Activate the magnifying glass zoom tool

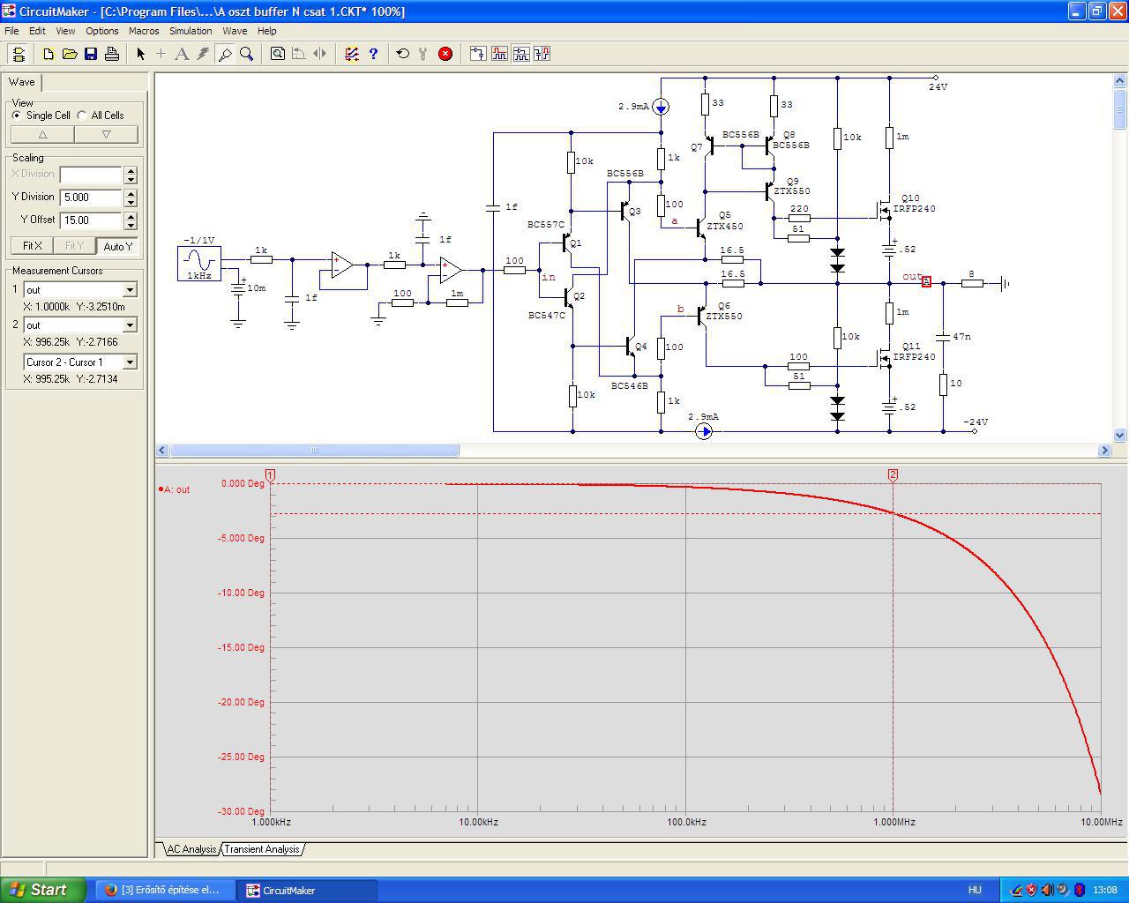pos(247,54)
